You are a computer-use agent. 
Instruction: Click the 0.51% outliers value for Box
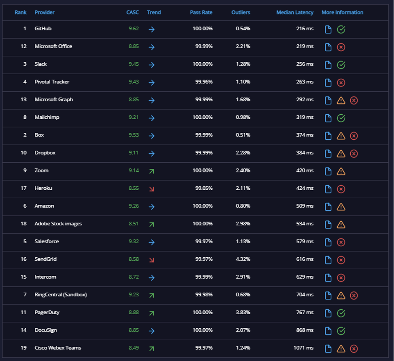pyautogui.click(x=243, y=135)
